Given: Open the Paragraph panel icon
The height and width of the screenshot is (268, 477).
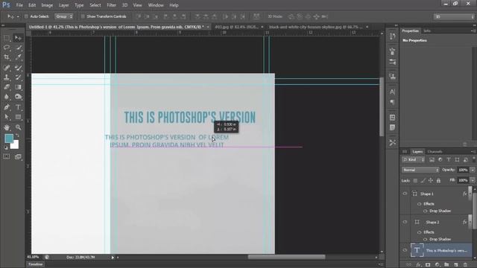Looking at the screenshot, I should tap(393, 103).
